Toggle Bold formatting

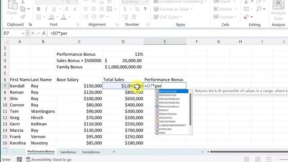[38, 9]
